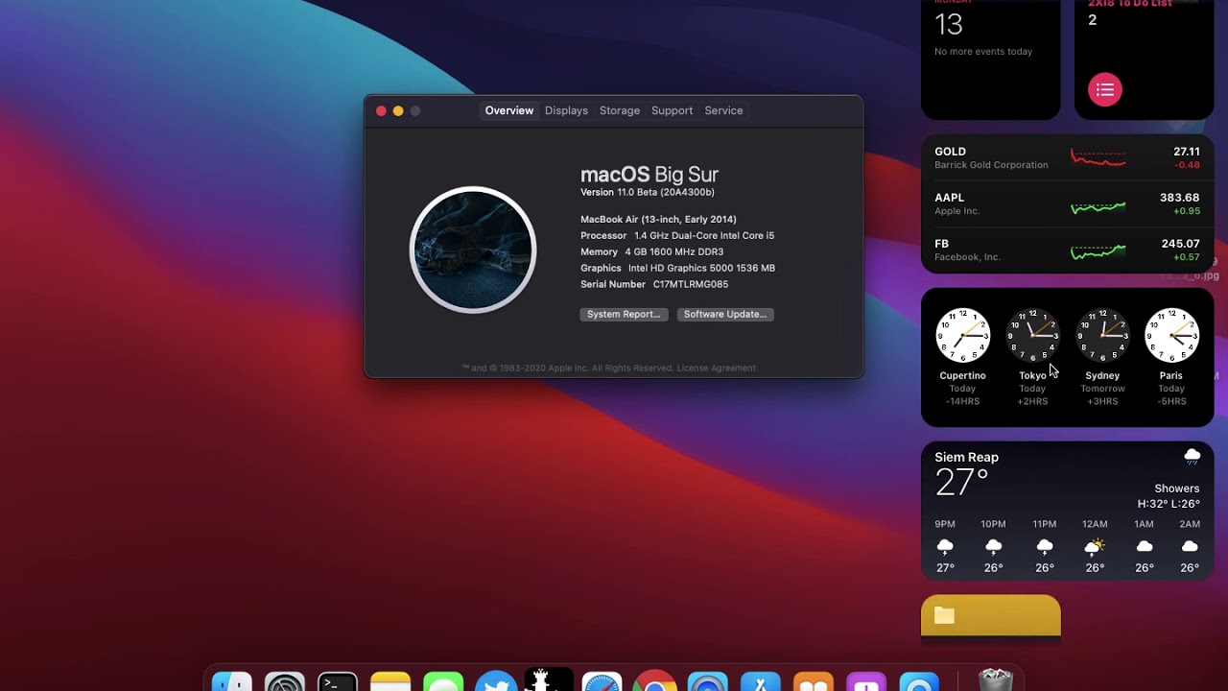The image size is (1228, 691).
Task: Launch Safari from the Dock
Action: (602, 681)
